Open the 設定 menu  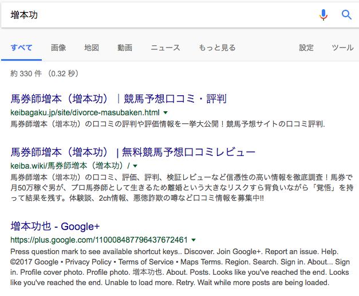[x=306, y=48]
